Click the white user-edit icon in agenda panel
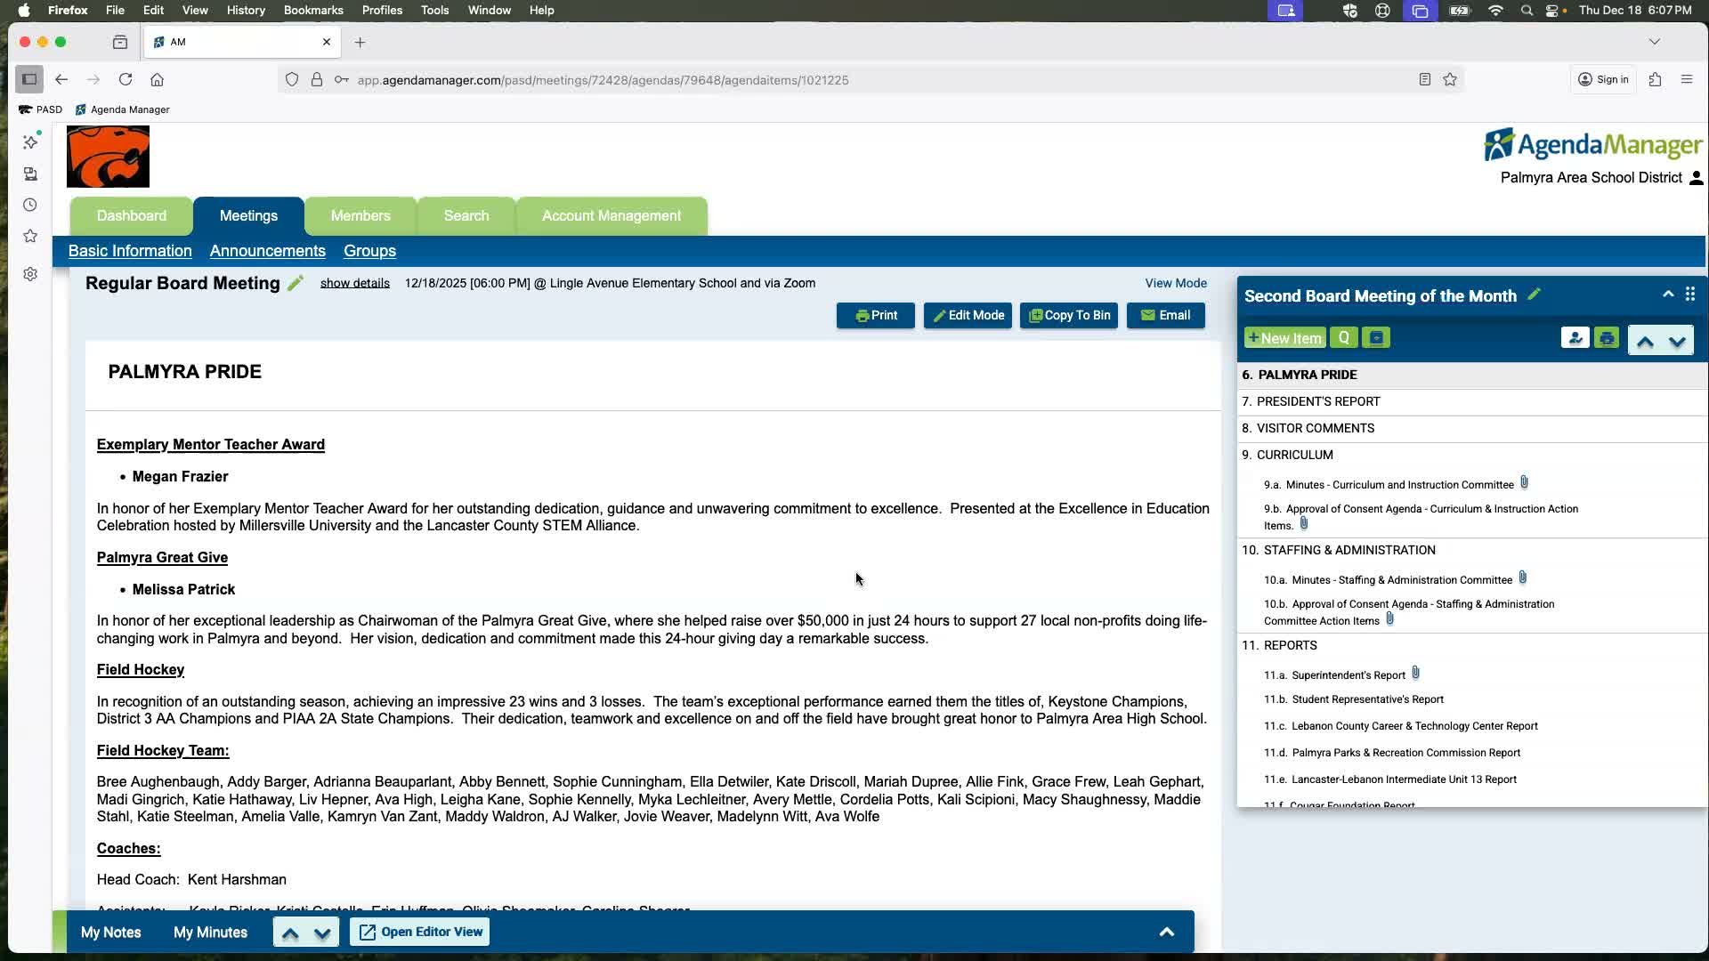The height and width of the screenshot is (961, 1709). 1575,338
